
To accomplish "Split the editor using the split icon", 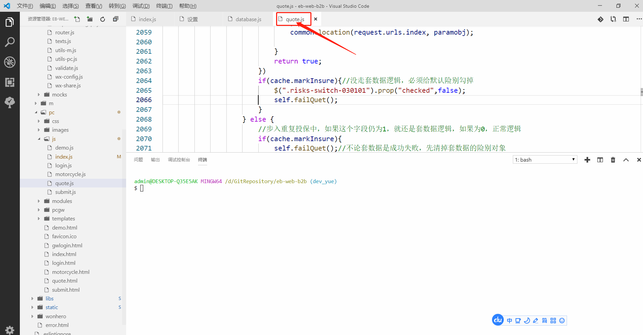I will click(626, 19).
